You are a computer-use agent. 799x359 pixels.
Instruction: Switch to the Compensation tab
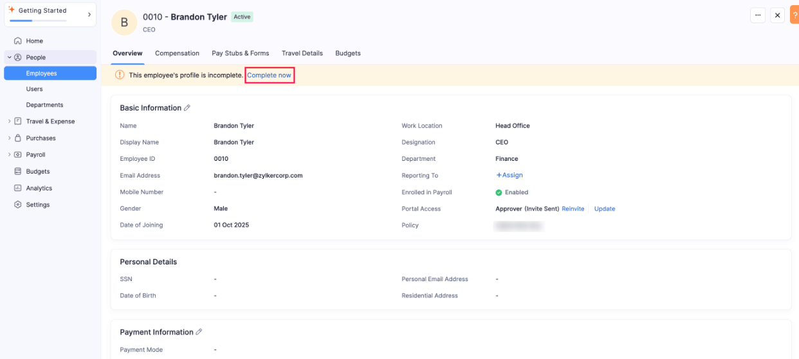coord(177,53)
